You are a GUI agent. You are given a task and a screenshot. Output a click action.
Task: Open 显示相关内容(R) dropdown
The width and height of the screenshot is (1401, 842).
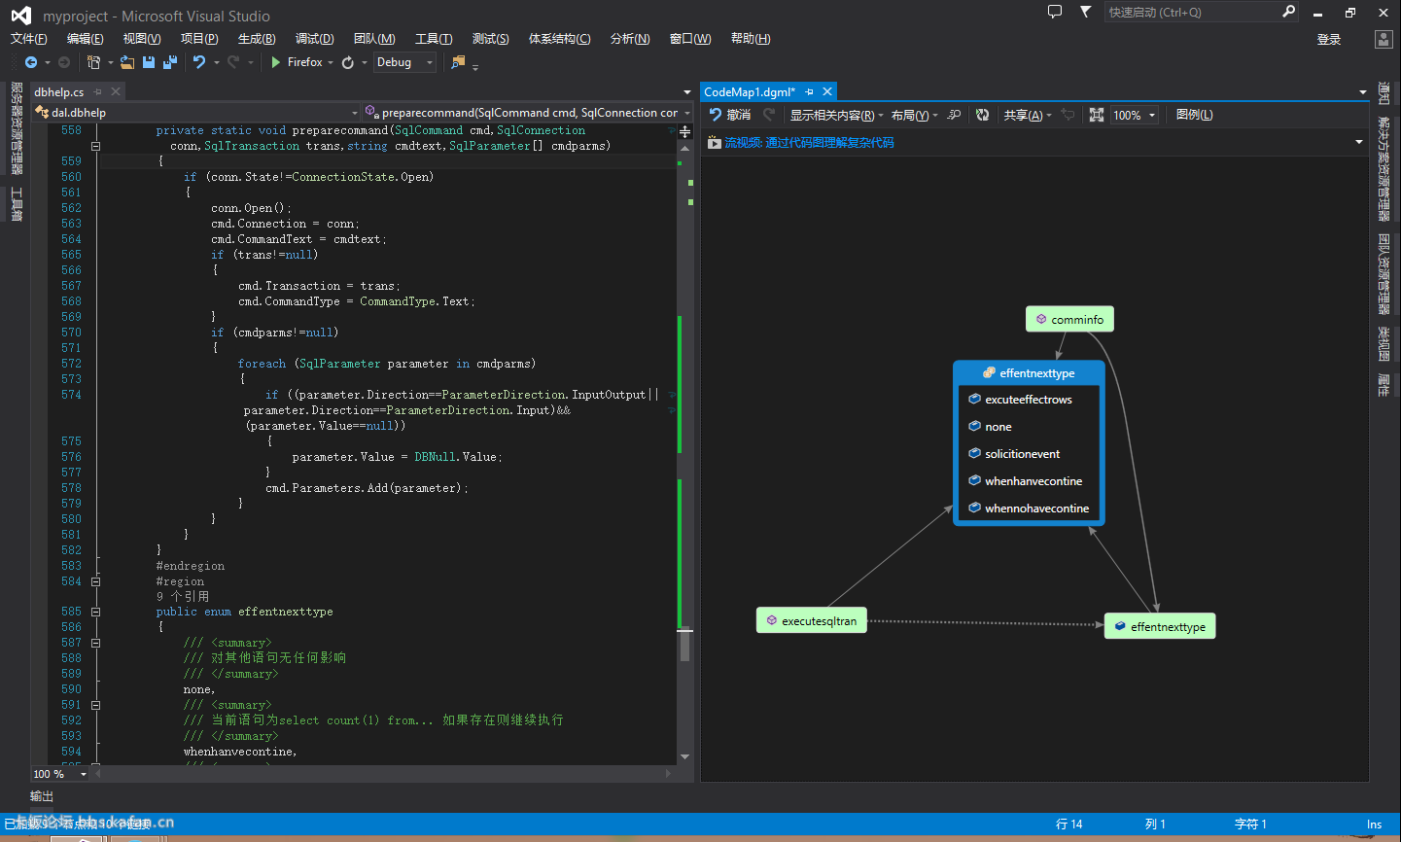836,115
